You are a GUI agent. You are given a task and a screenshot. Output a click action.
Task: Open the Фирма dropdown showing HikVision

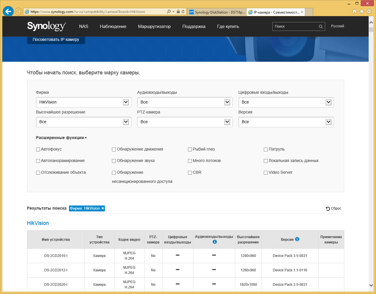click(x=84, y=102)
